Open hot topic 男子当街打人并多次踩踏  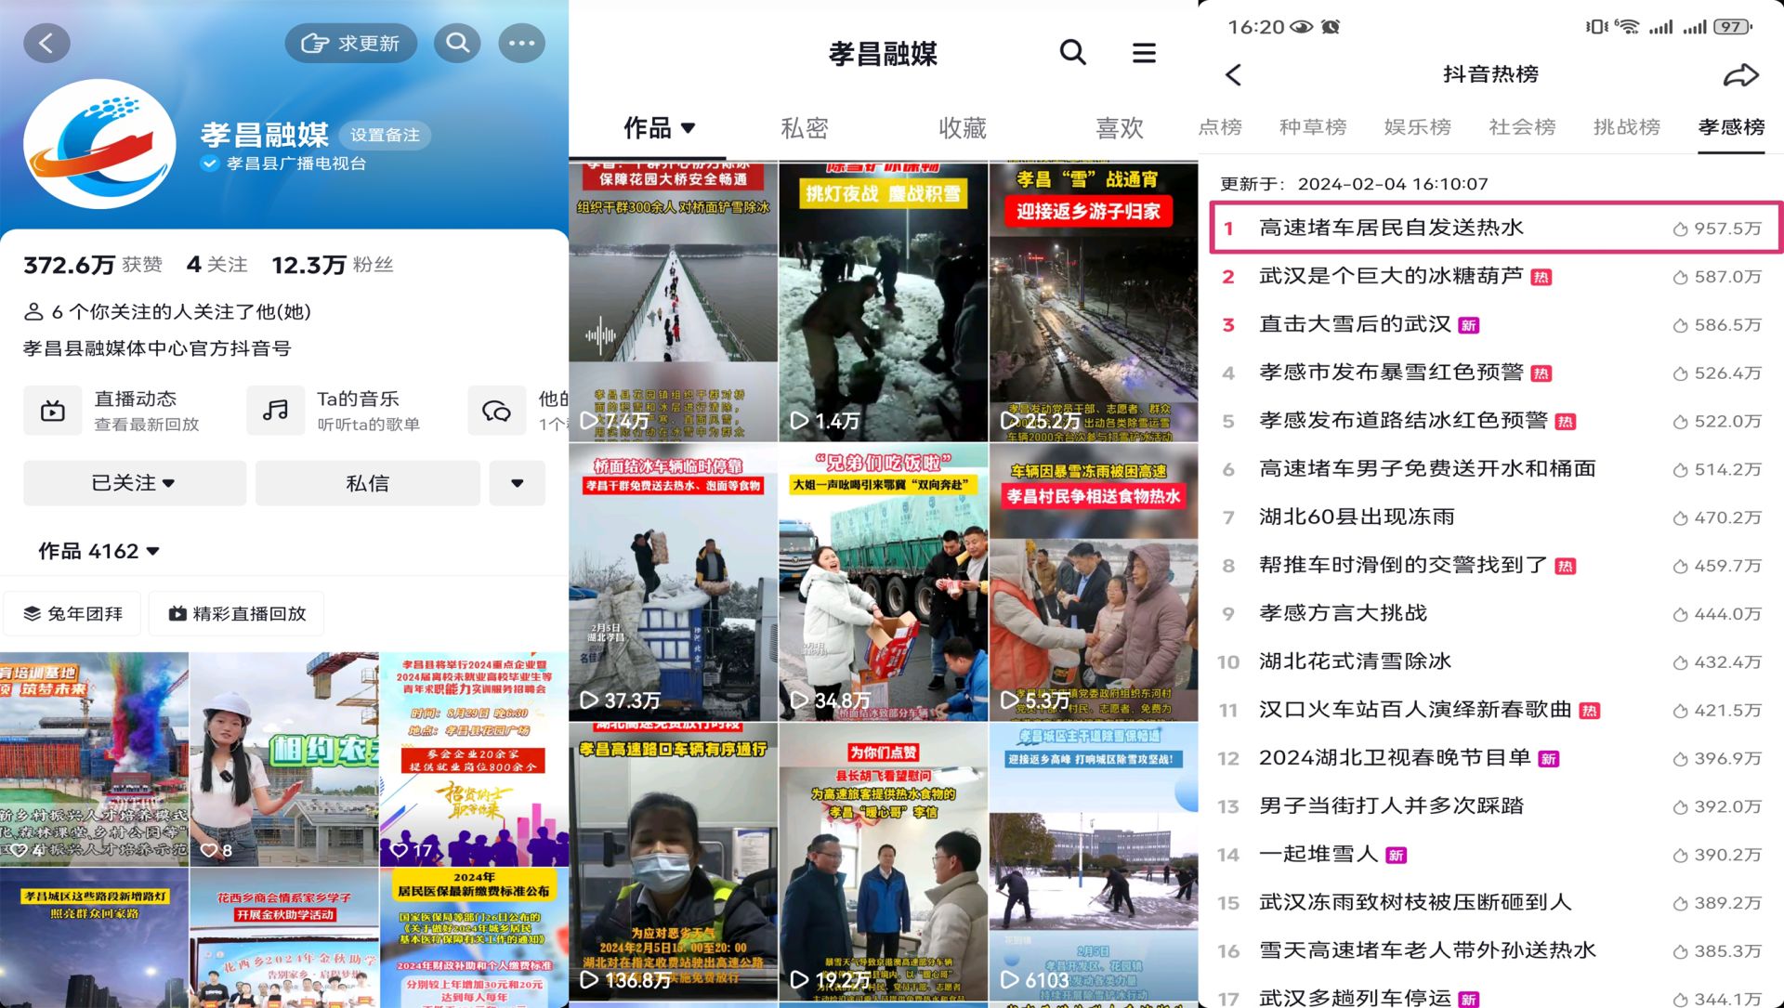click(1495, 806)
